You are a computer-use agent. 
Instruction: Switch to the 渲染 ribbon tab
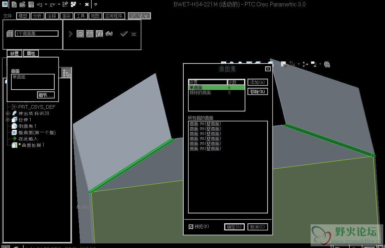click(x=66, y=16)
